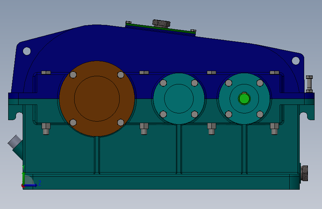Select the left lifting hole in the blue housing
This screenshot has height=209, width=322.
click(x=27, y=51)
